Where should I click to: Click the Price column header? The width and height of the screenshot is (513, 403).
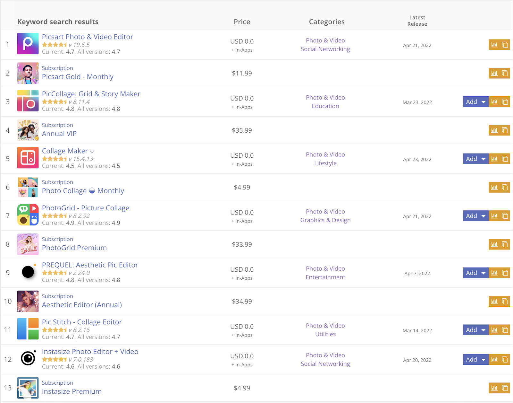coord(242,22)
